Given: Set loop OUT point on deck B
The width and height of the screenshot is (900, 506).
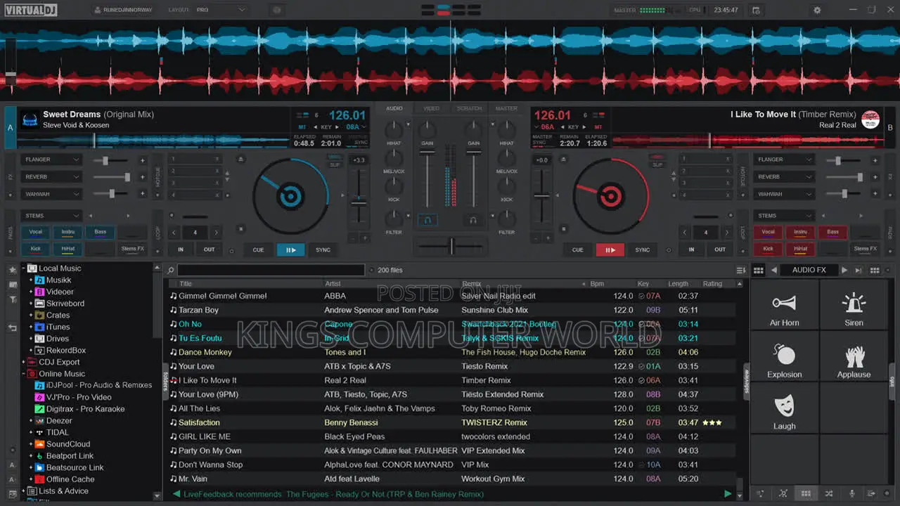Looking at the screenshot, I should click(720, 249).
